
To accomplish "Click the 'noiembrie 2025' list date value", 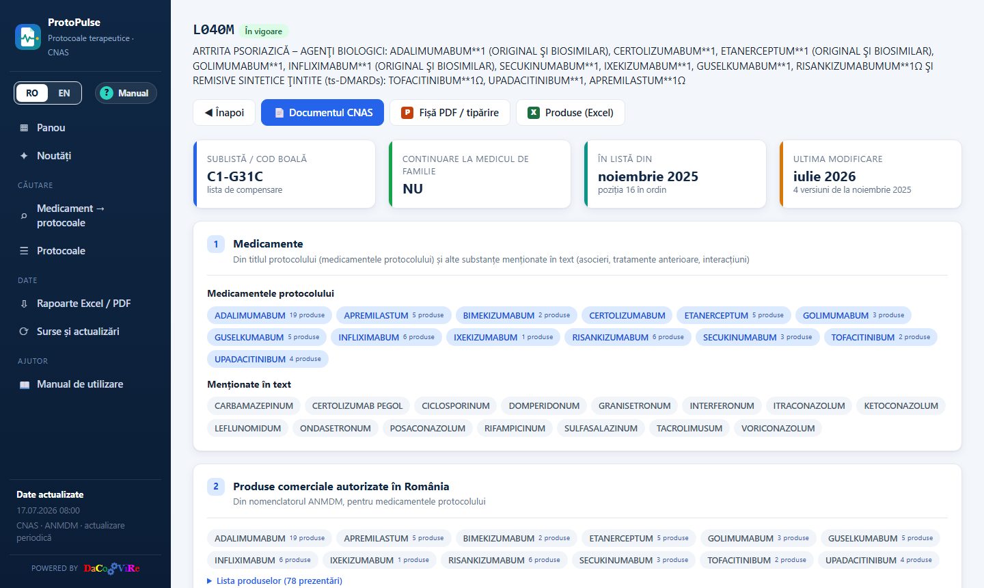I will [648, 176].
